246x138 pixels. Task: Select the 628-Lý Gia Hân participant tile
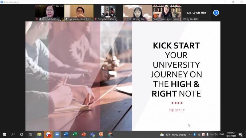pyautogui.click(x=197, y=13)
